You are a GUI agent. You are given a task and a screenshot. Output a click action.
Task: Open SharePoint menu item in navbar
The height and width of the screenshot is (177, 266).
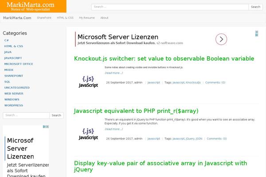point(44,18)
